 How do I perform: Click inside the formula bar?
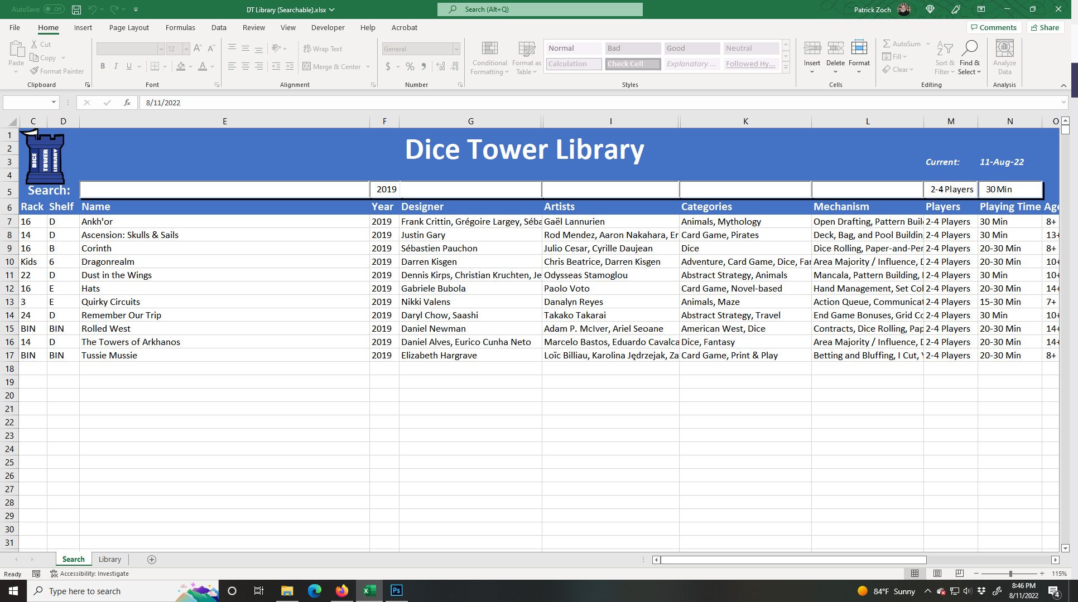[x=335, y=103]
